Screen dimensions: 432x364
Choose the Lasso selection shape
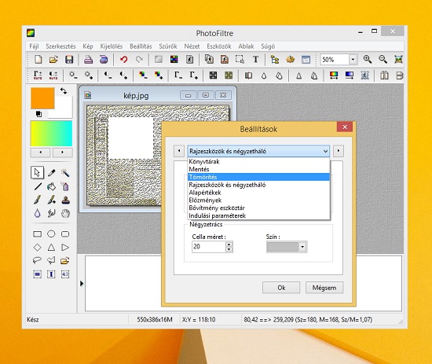pos(37,260)
